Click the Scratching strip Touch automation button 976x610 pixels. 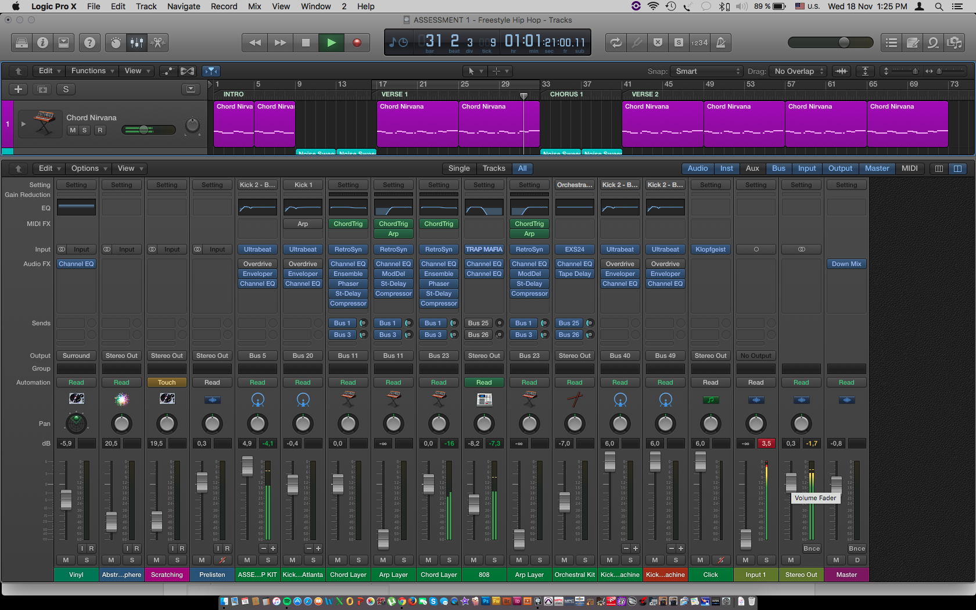click(167, 382)
